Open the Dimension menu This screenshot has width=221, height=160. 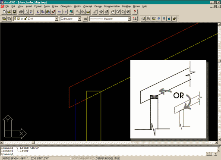[66, 6]
